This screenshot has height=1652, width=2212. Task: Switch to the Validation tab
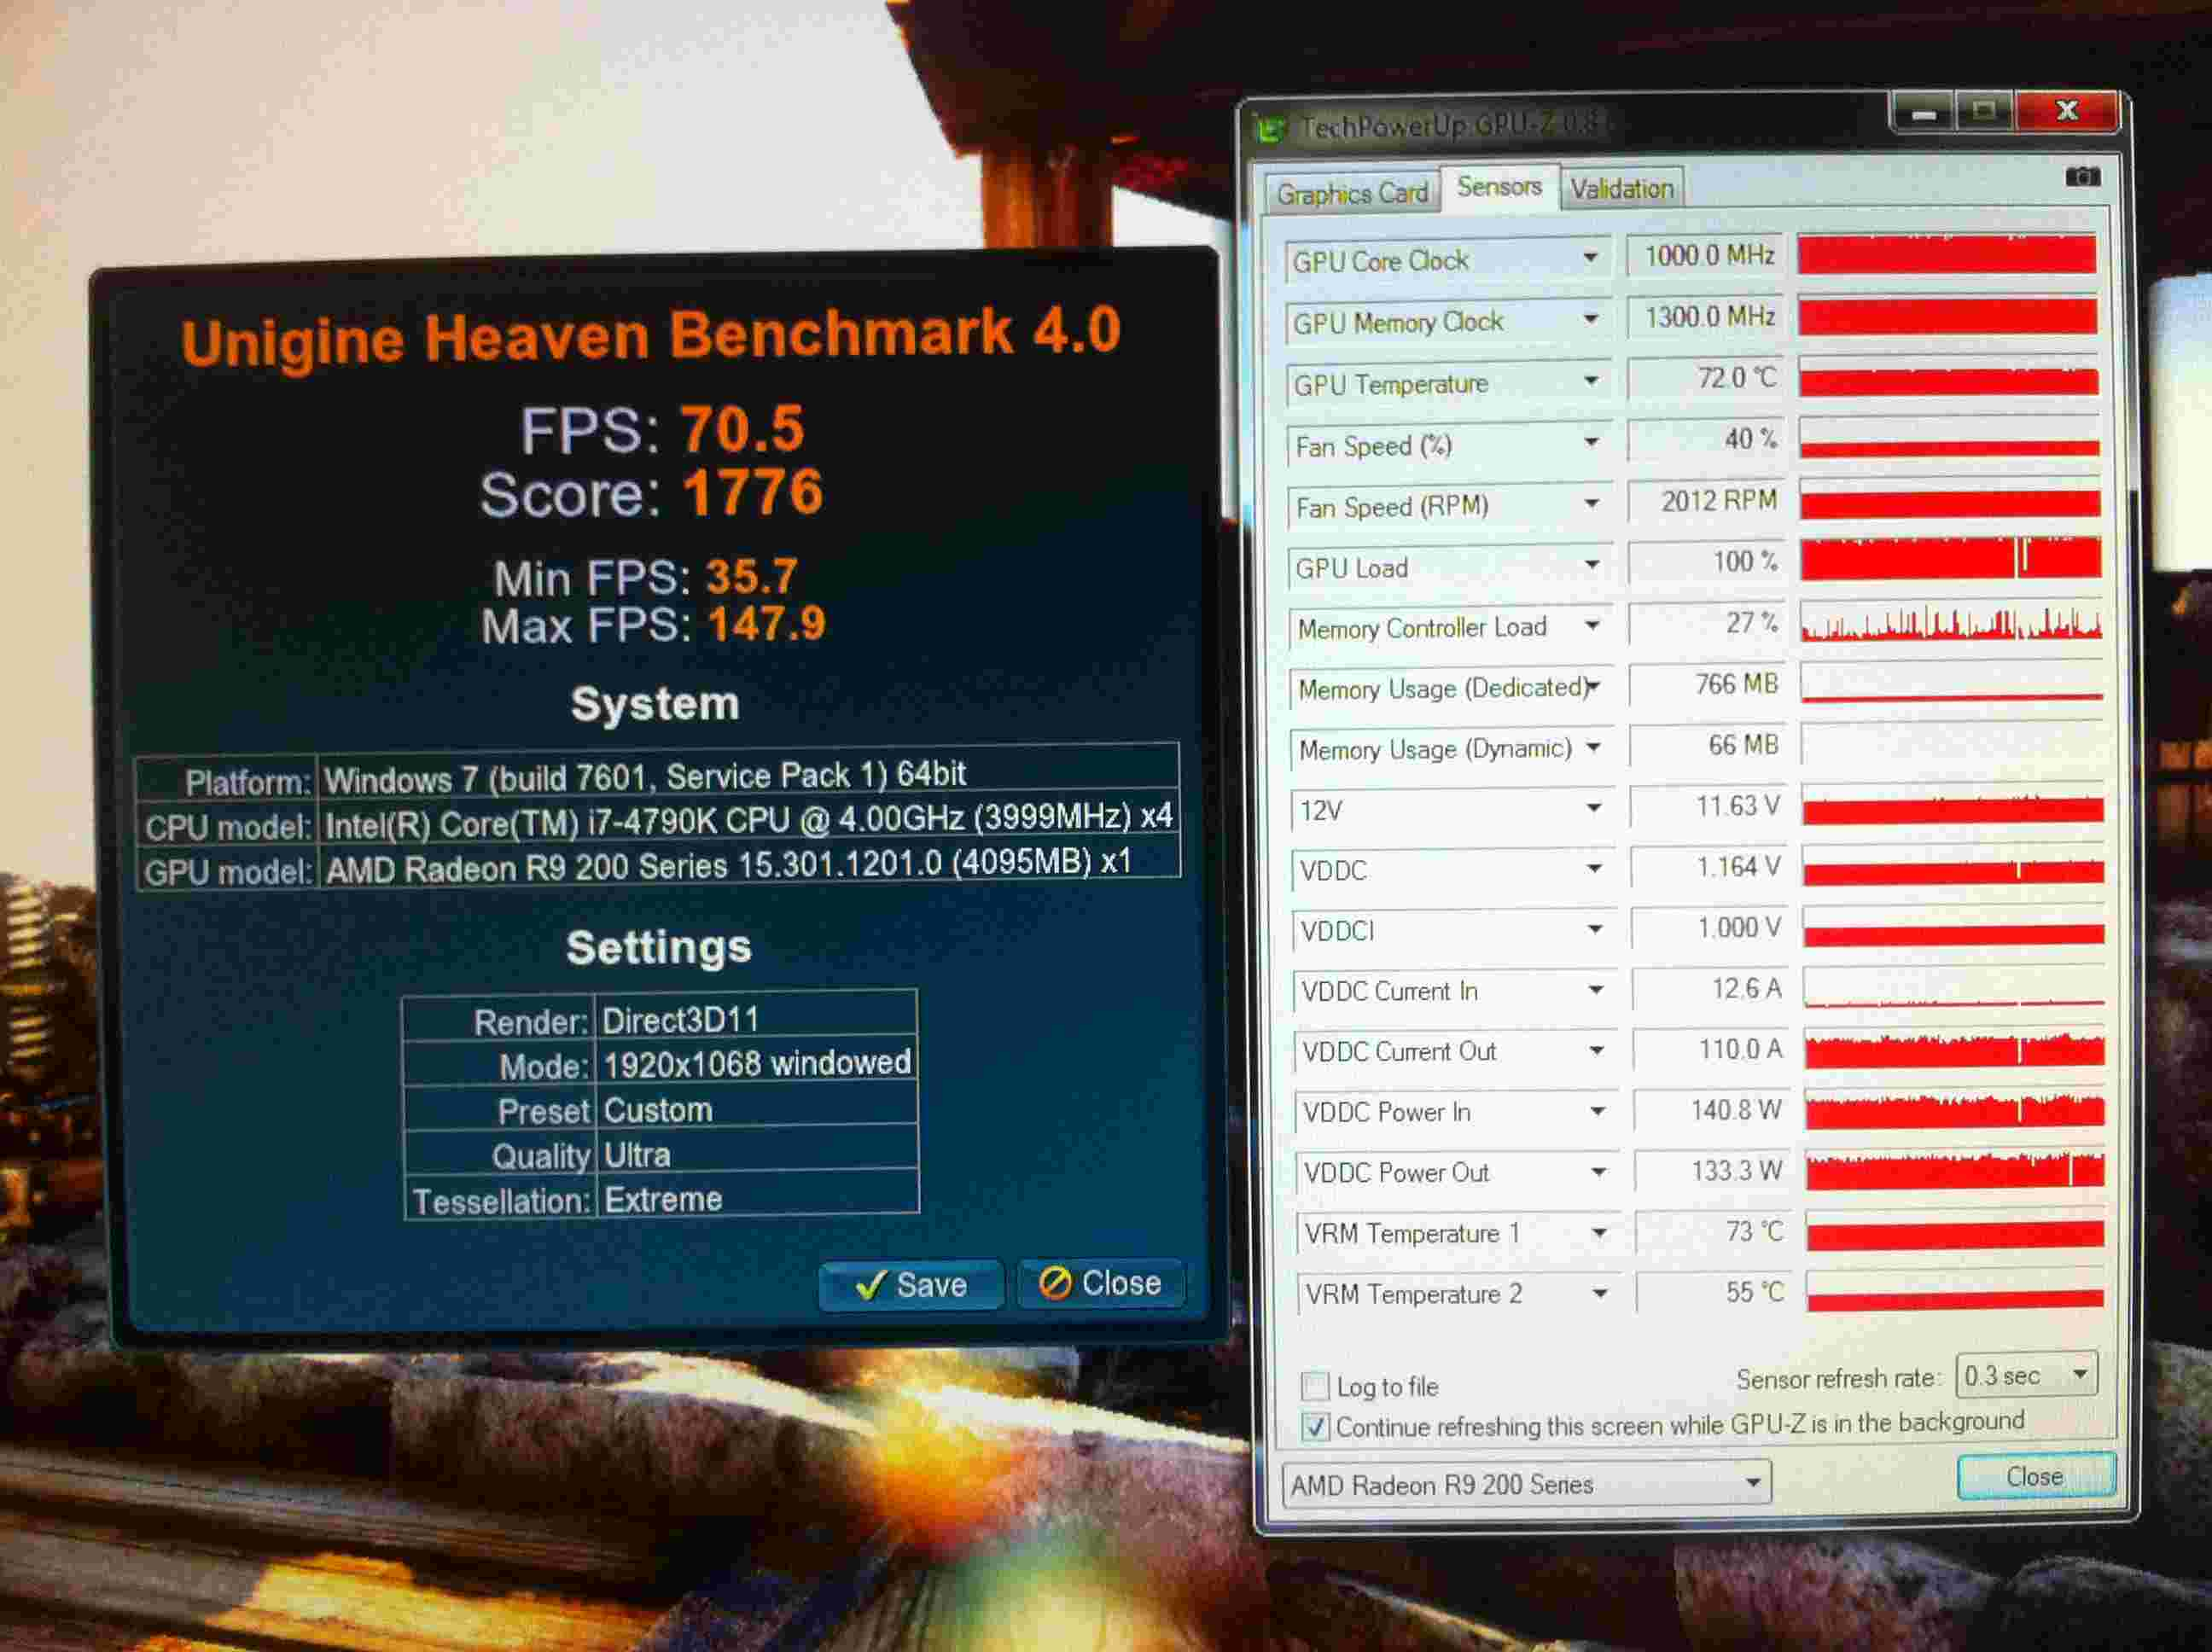tap(1621, 188)
